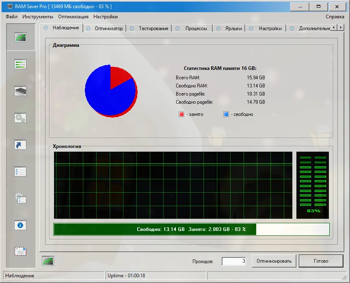Open shortcuts using the arrow sidebar icon
This screenshot has height=283, width=350.
click(20, 145)
